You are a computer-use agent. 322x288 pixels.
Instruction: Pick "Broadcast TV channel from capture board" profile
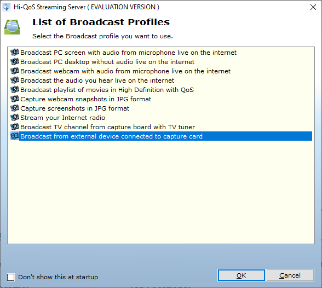pos(107,127)
